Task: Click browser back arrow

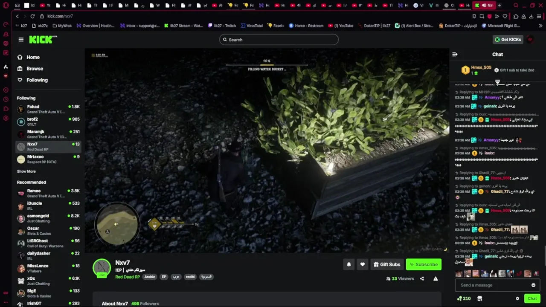Action: tap(17, 16)
